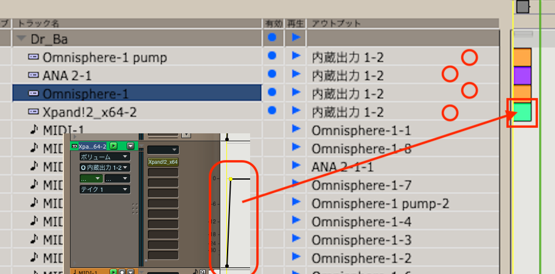This screenshot has height=274, width=555.
Task: Click the ANA 2-1-1 output assignment
Action: (x=342, y=167)
